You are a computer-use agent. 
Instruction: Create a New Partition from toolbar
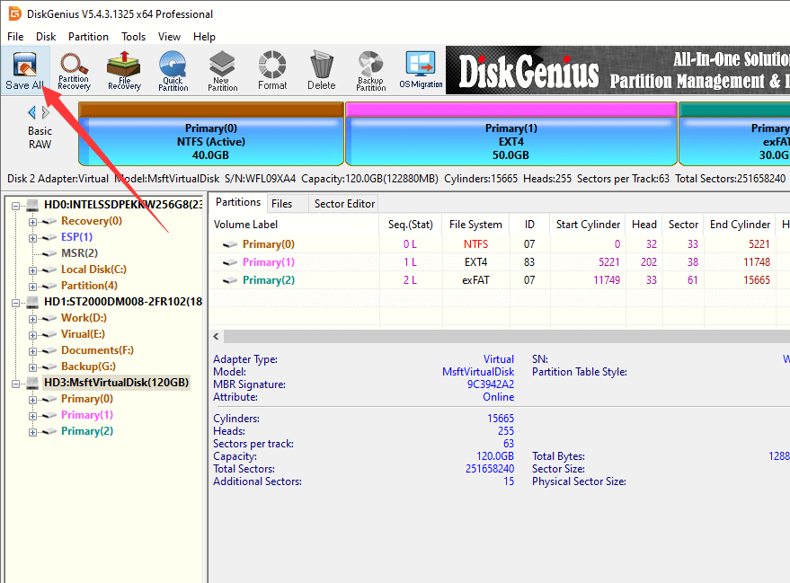[x=222, y=71]
